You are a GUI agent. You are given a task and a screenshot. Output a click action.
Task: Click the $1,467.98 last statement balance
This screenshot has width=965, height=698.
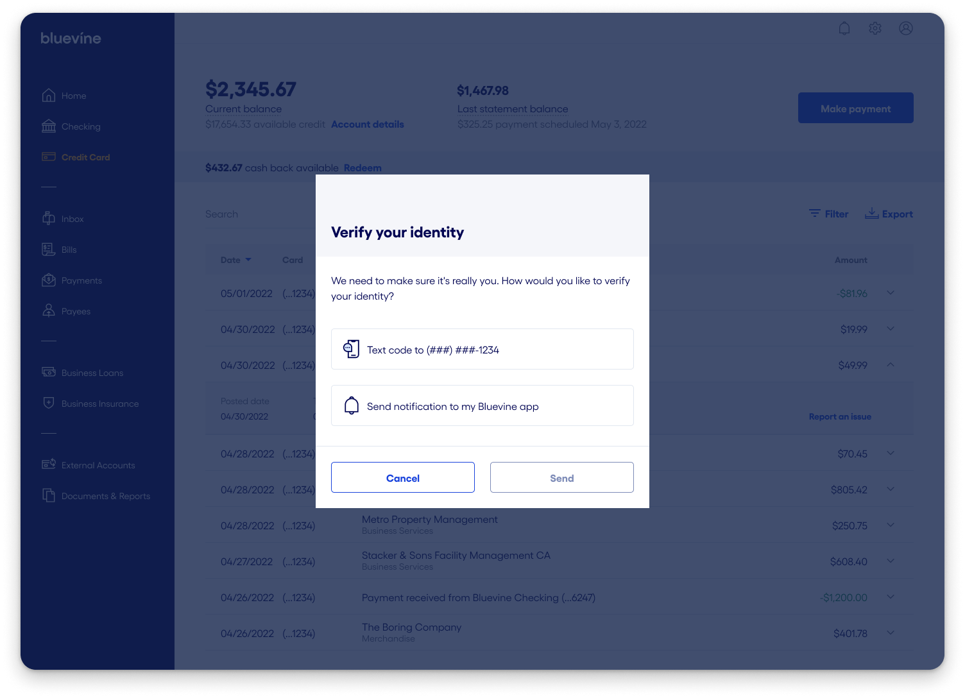pyautogui.click(x=483, y=90)
